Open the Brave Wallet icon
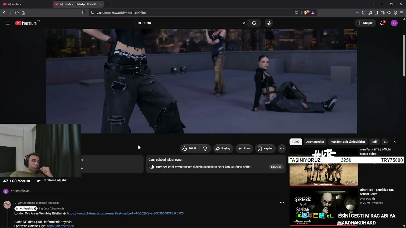406x228 pixels. click(383, 13)
